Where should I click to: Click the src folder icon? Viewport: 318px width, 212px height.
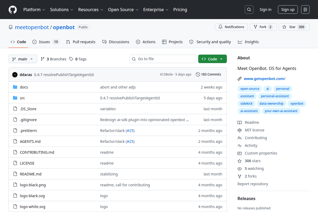[15, 98]
